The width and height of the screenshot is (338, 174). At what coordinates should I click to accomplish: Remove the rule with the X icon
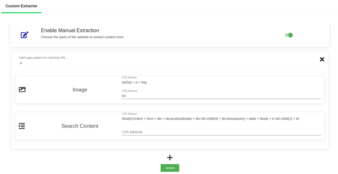[x=322, y=59]
